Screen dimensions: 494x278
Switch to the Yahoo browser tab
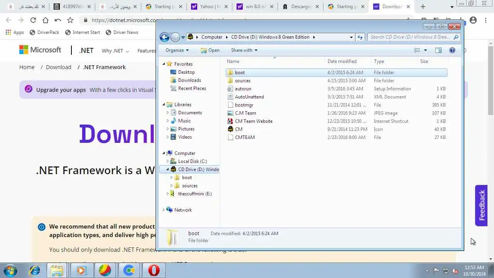tap(210, 7)
